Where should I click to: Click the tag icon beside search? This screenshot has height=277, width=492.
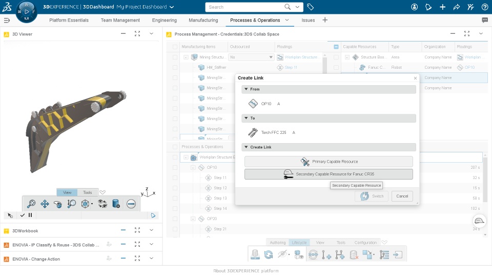click(311, 7)
